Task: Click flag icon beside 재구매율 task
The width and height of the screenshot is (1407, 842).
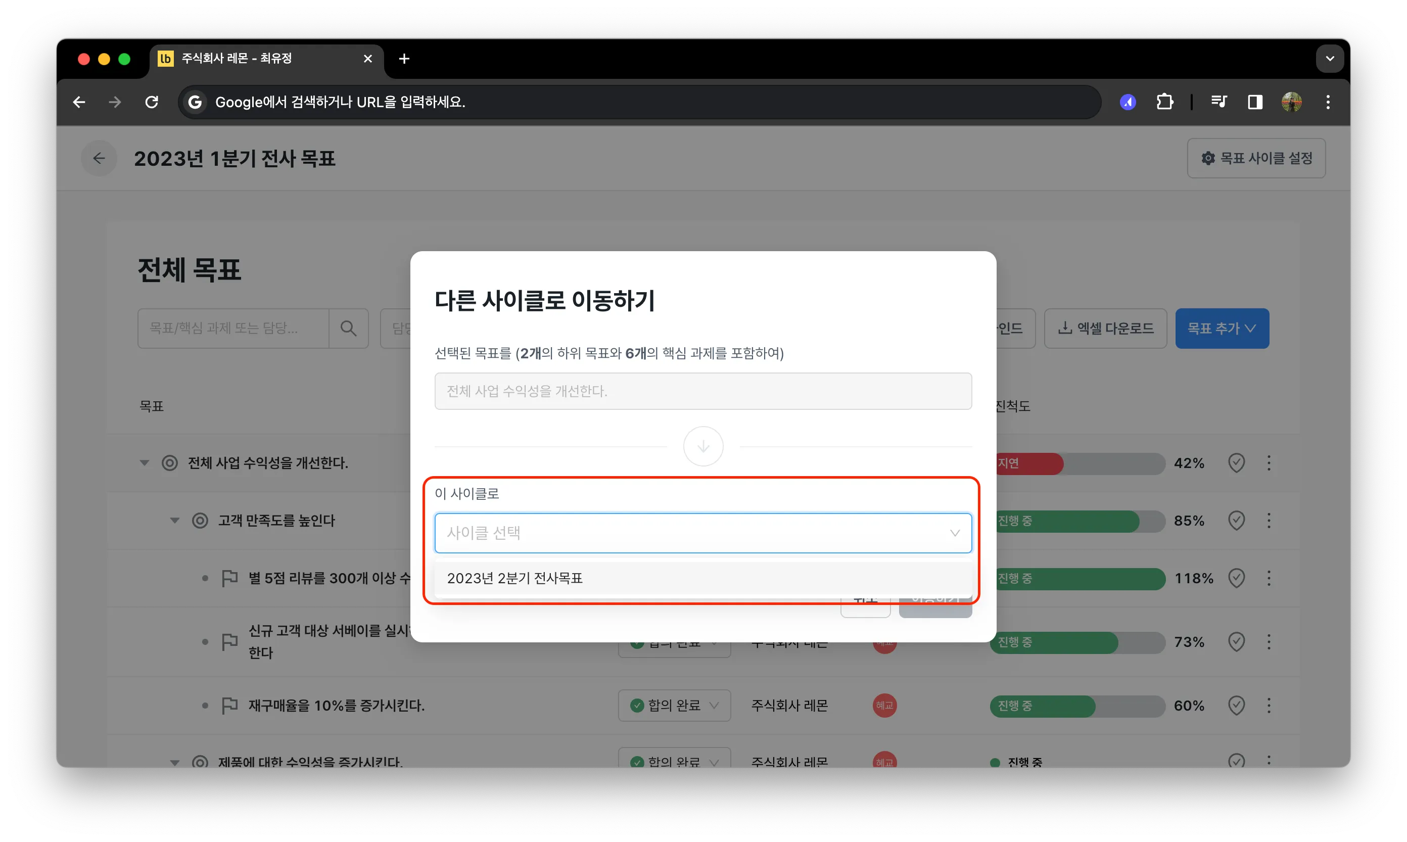Action: [230, 705]
